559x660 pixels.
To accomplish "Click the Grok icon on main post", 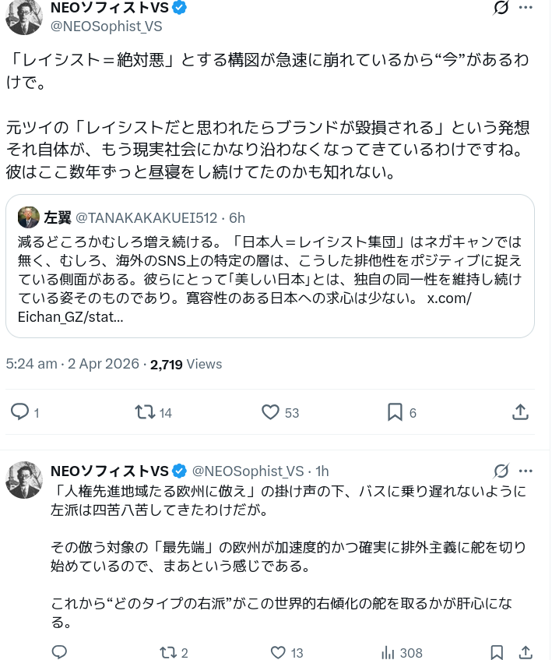I will point(501,9).
